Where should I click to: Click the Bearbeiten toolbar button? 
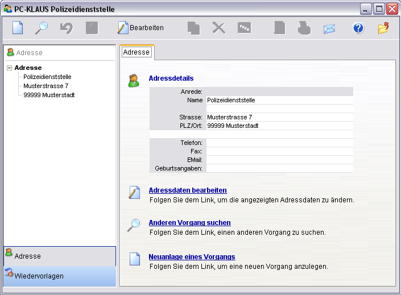point(140,28)
